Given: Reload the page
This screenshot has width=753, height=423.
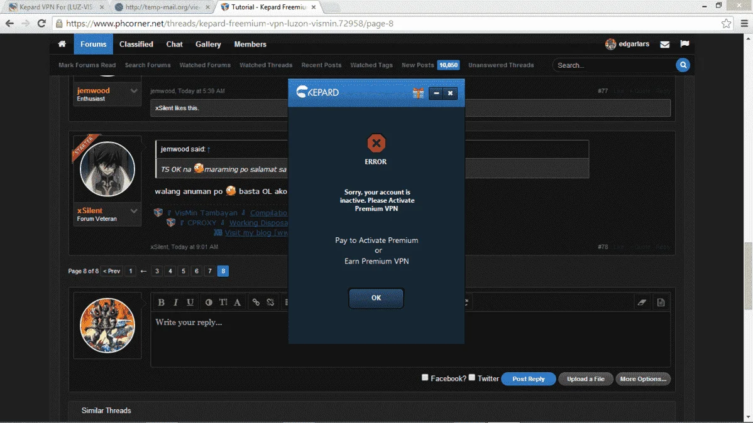Looking at the screenshot, I should (41, 23).
